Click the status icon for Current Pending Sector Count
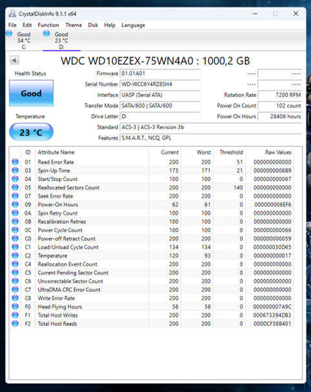Viewport: 311px width, 392px height. coord(15,272)
